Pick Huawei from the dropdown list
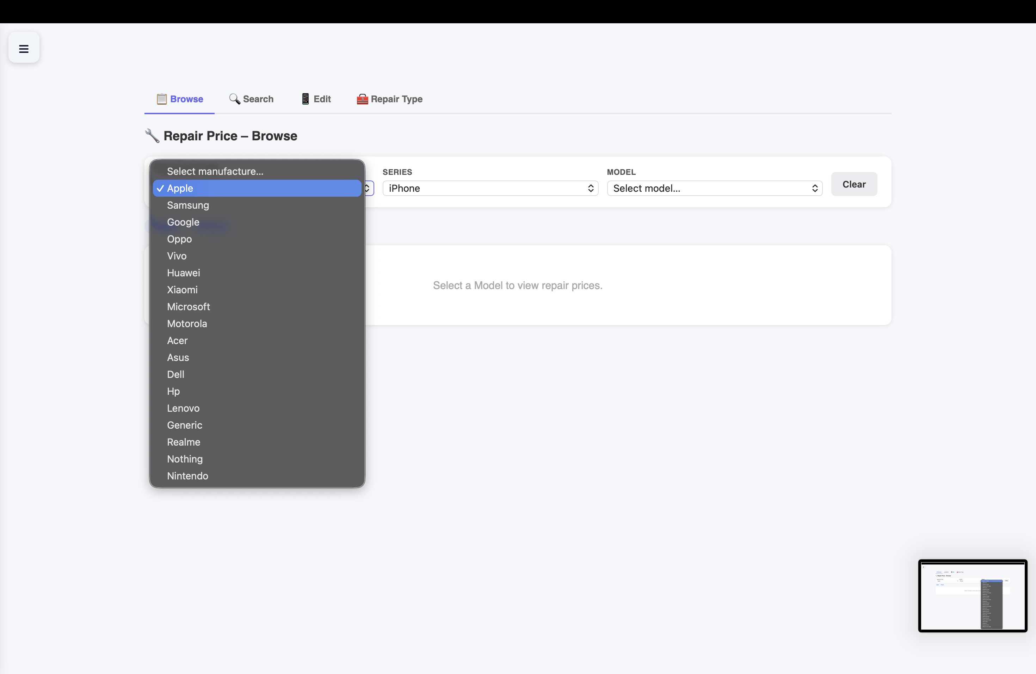1036x674 pixels. [x=257, y=273]
